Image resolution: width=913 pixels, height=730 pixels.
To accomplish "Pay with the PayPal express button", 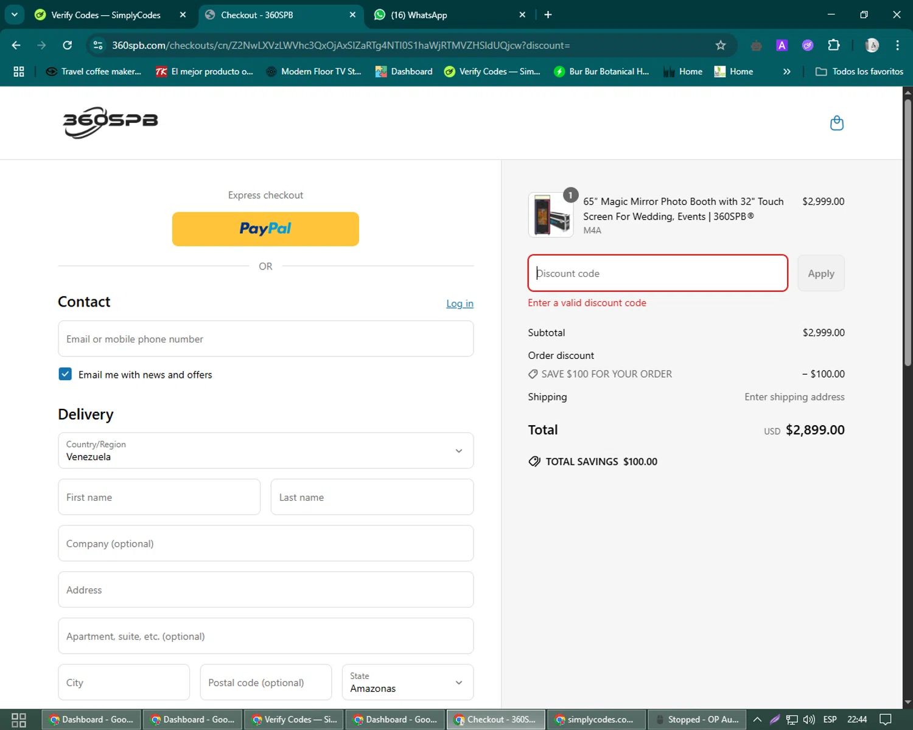I will [x=265, y=229].
